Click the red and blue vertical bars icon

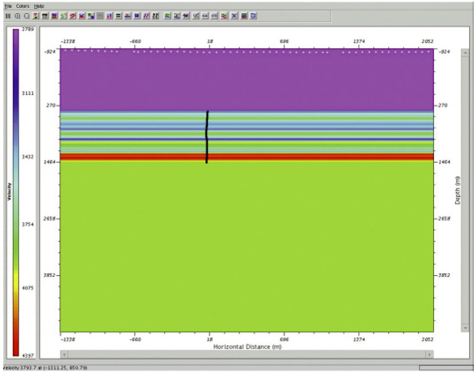(109, 16)
